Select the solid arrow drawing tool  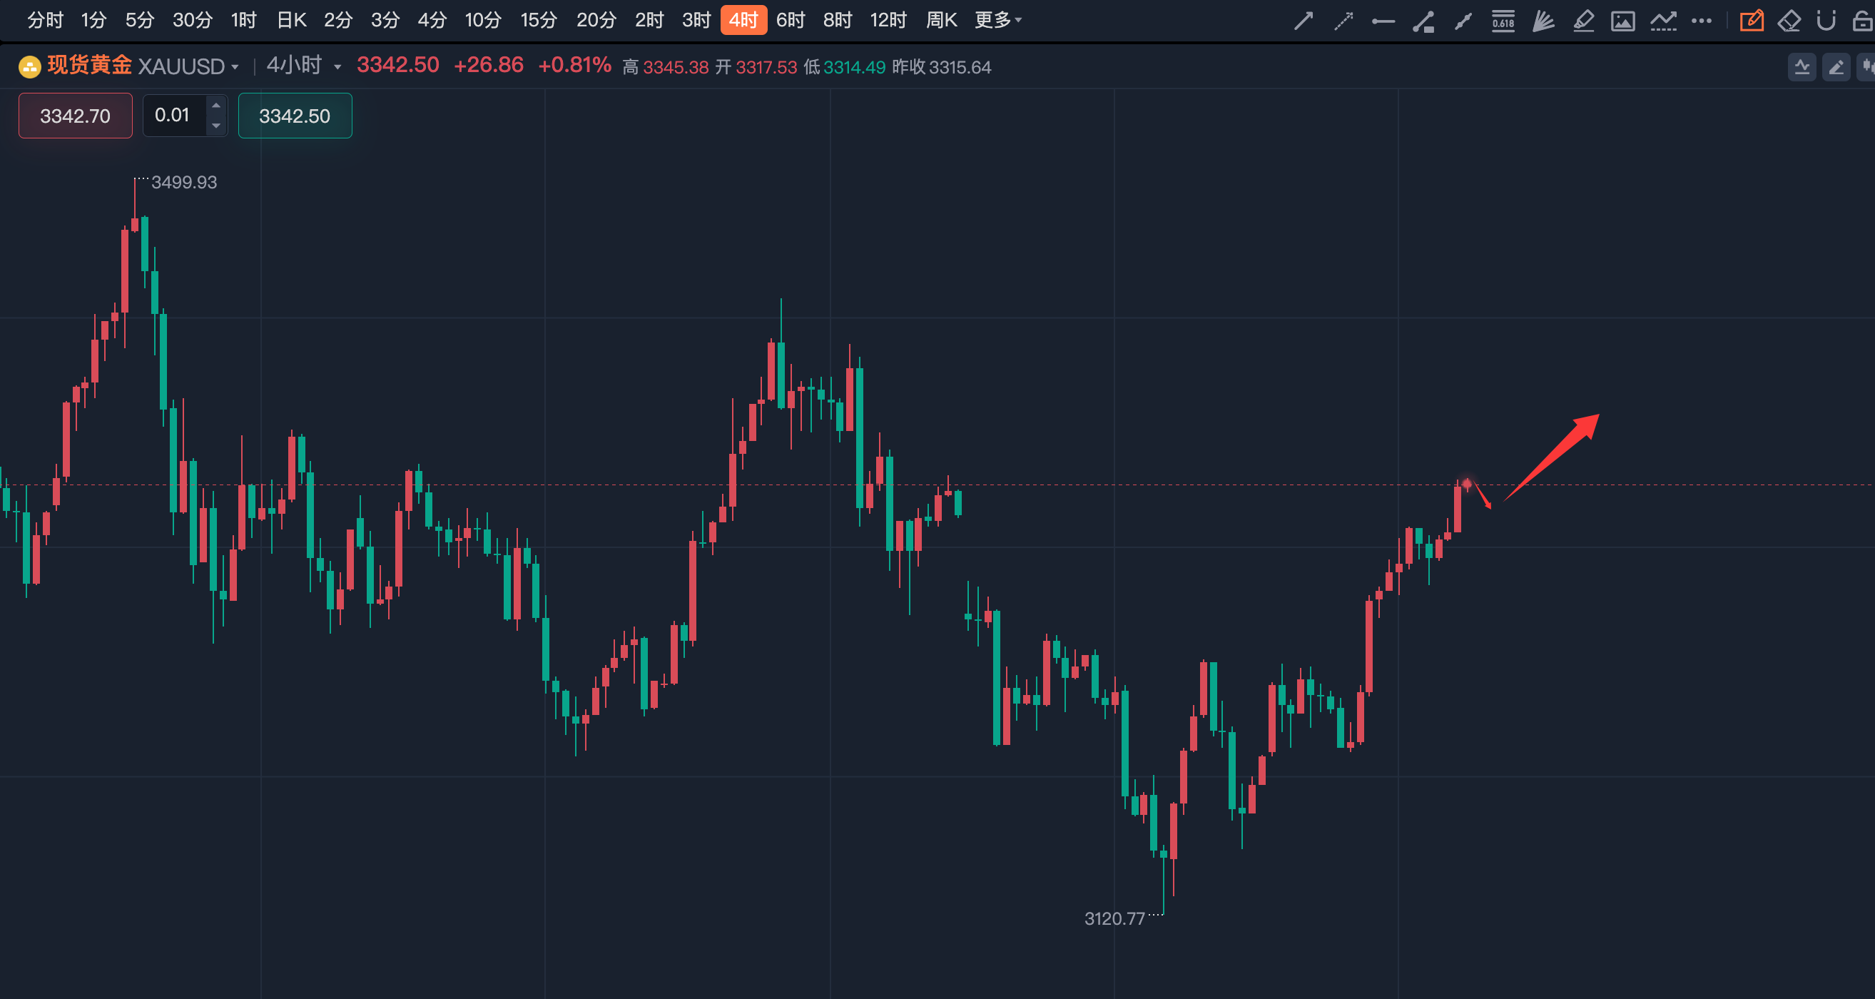click(x=1303, y=21)
